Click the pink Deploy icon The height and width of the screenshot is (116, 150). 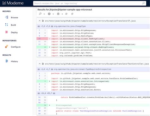[x=7, y=32]
